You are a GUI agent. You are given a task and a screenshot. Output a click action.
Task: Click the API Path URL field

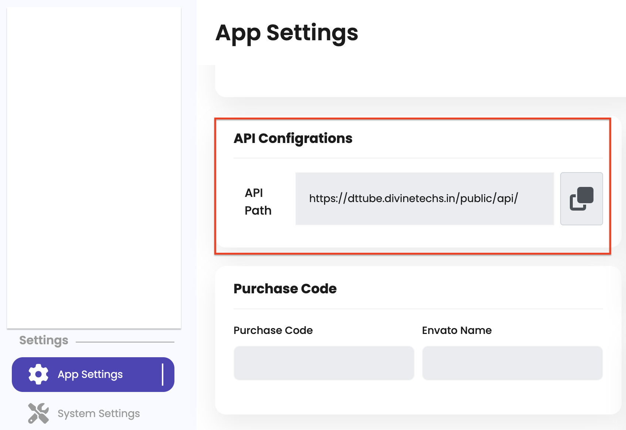coord(424,199)
